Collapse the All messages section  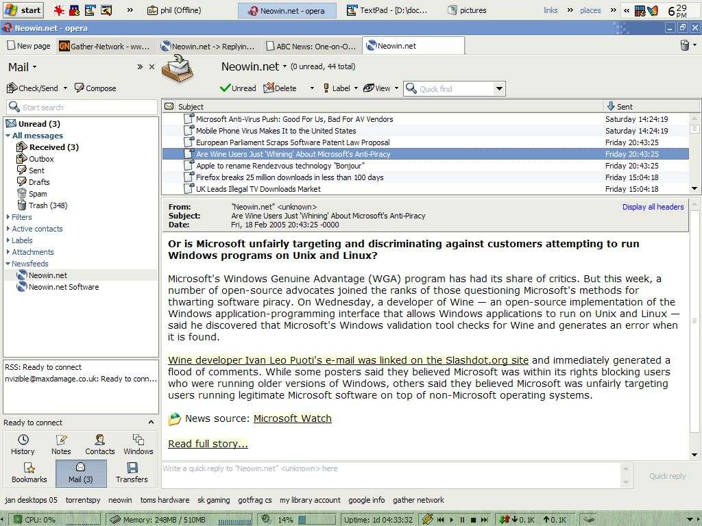pos(8,136)
